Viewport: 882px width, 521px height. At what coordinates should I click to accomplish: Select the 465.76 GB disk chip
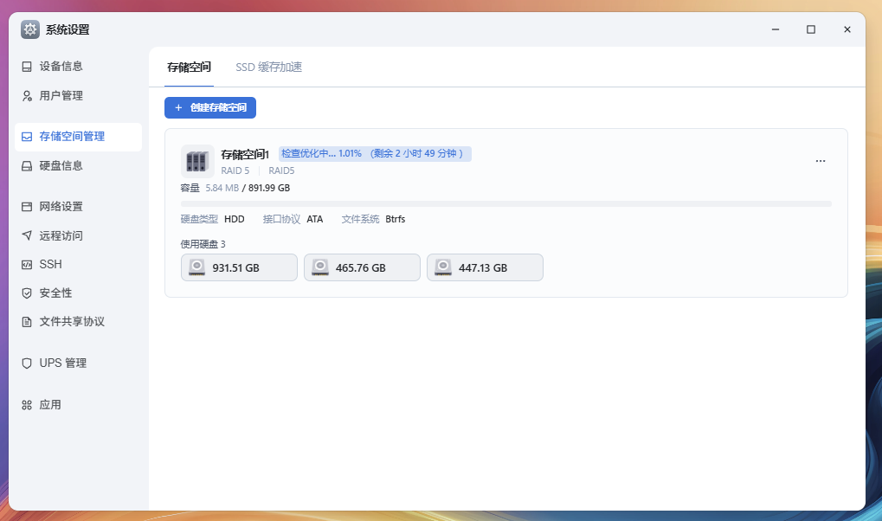coord(362,268)
